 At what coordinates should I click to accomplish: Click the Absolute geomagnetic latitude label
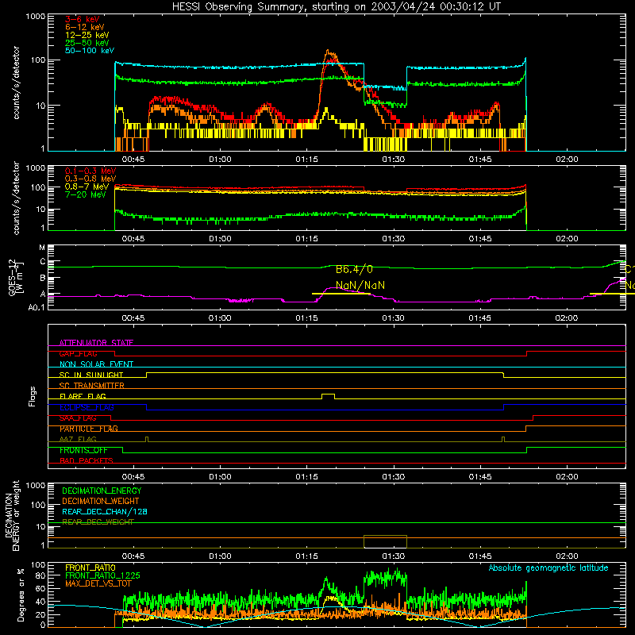[x=548, y=568]
